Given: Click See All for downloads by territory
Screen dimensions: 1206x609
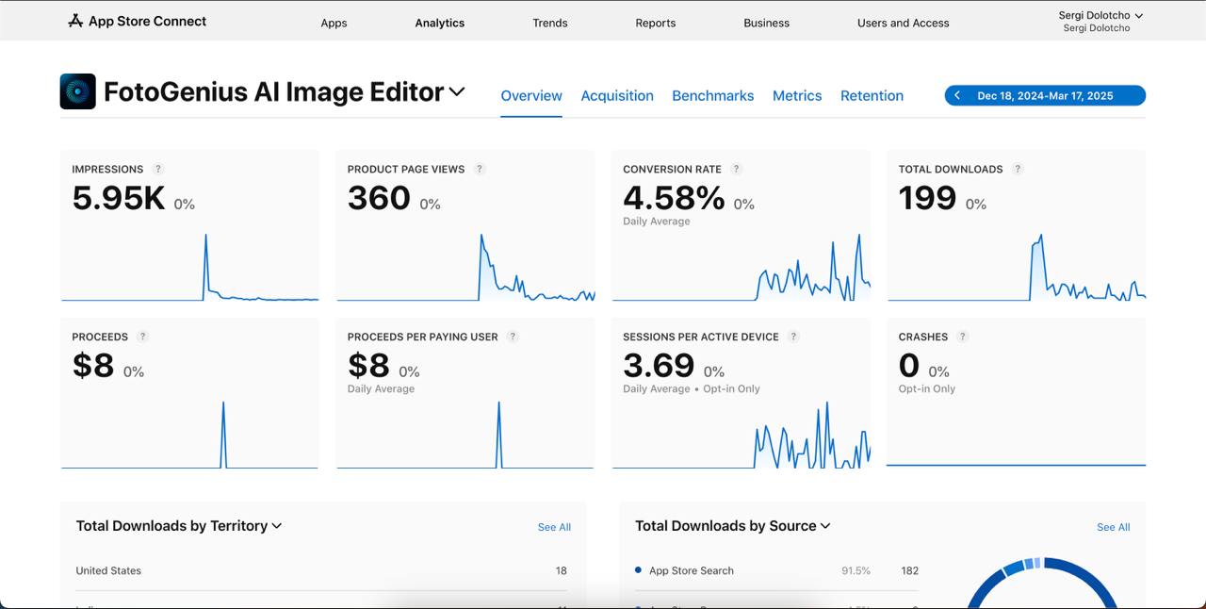Looking at the screenshot, I should [x=554, y=527].
